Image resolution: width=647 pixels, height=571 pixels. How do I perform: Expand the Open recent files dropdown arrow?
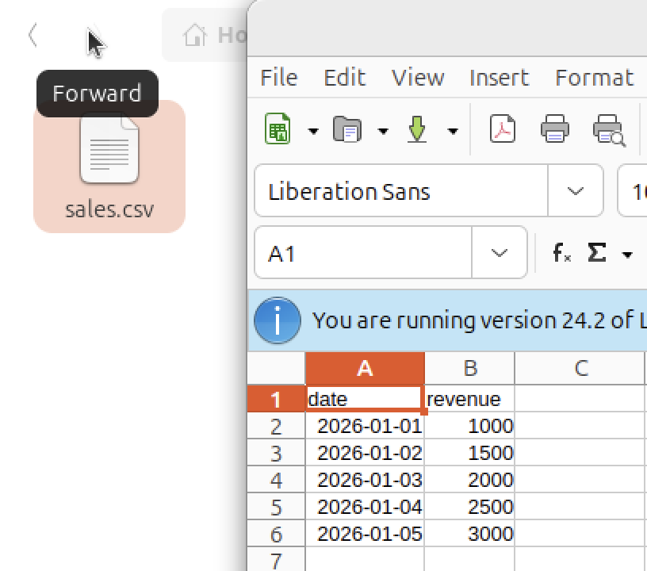point(383,131)
